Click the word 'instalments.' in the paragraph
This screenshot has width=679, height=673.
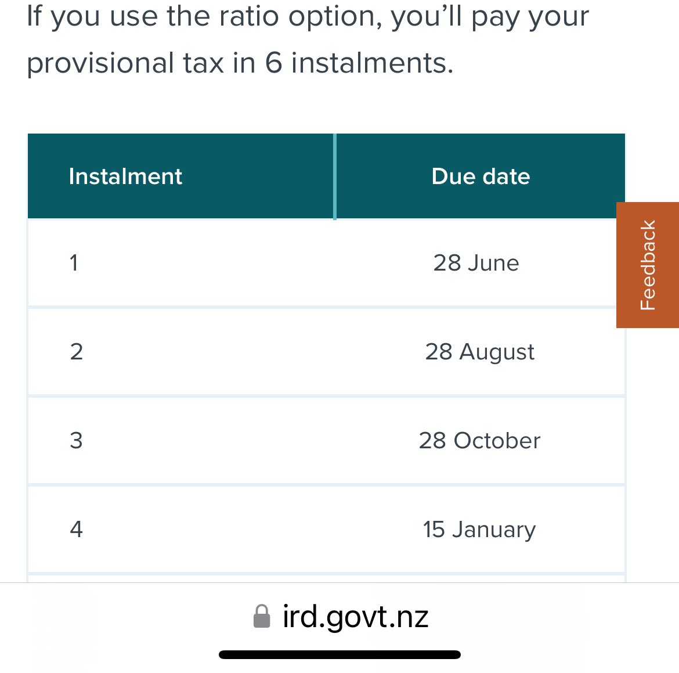(x=372, y=63)
